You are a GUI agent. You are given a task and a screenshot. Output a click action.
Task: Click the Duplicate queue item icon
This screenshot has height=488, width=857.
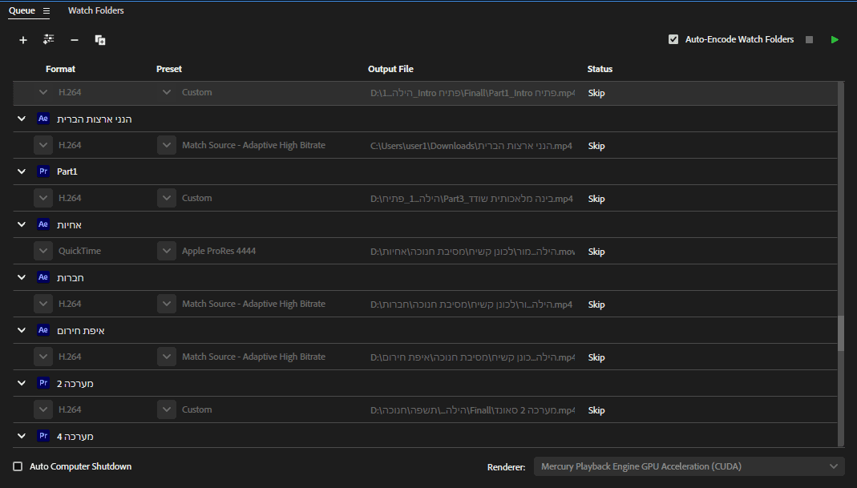pos(100,39)
